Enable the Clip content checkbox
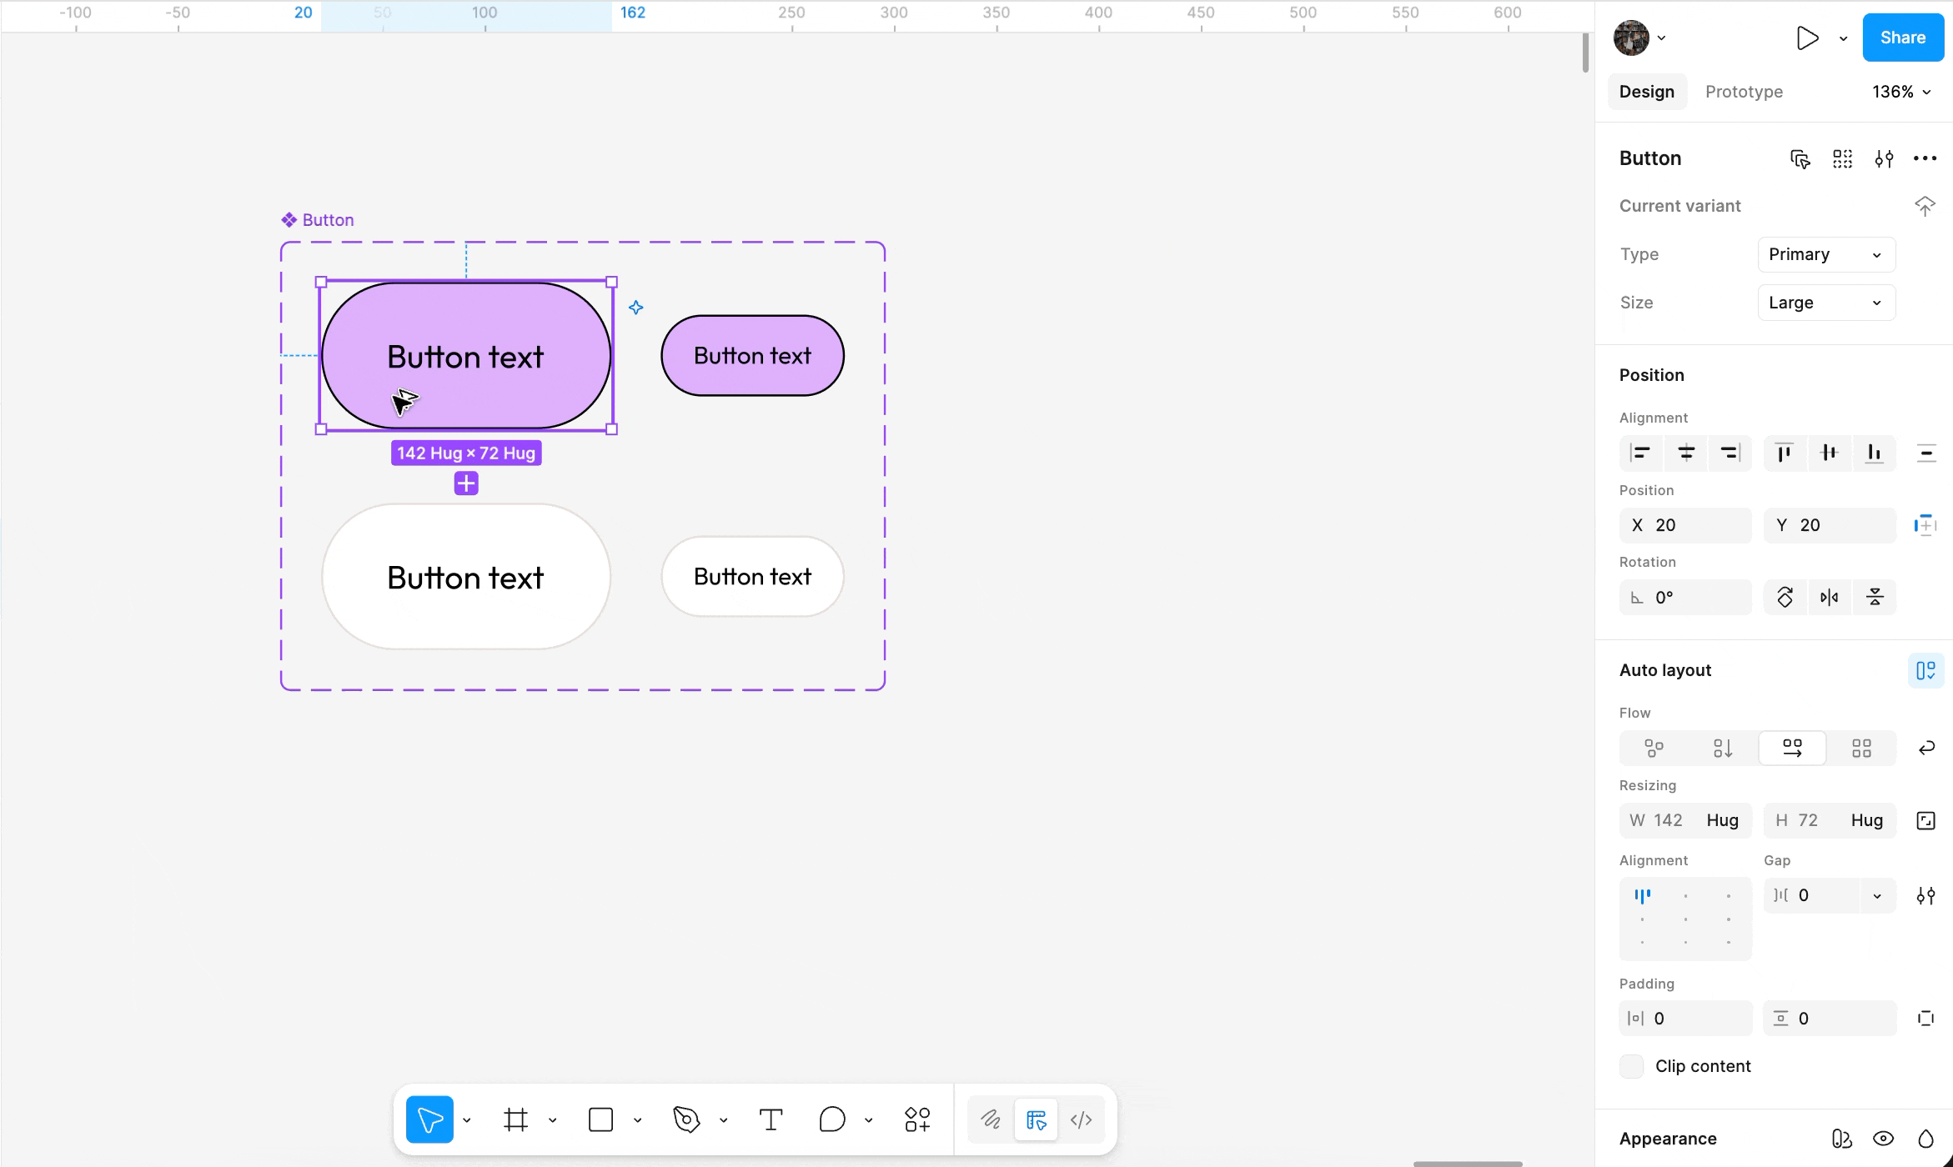1953x1167 pixels. click(1631, 1066)
